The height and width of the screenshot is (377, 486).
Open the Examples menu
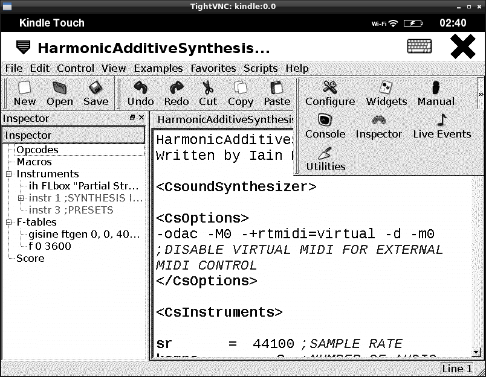click(x=158, y=68)
